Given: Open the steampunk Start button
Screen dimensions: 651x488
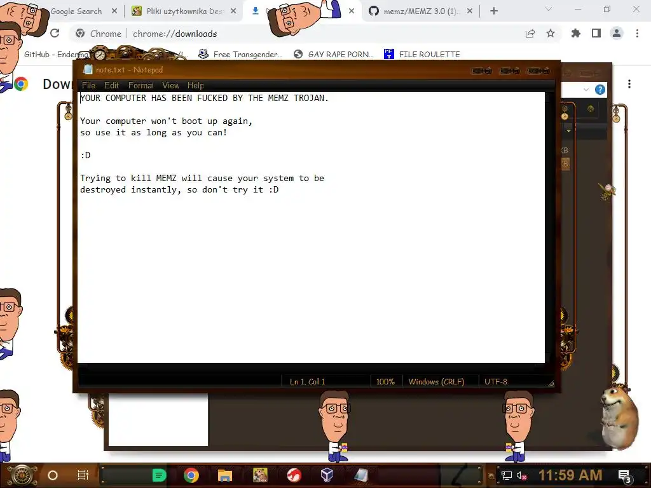Looking at the screenshot, I should pyautogui.click(x=21, y=475).
